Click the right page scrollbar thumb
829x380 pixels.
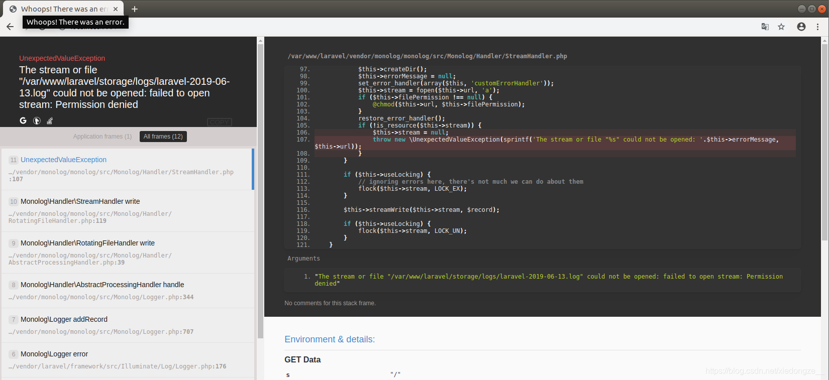click(824, 142)
